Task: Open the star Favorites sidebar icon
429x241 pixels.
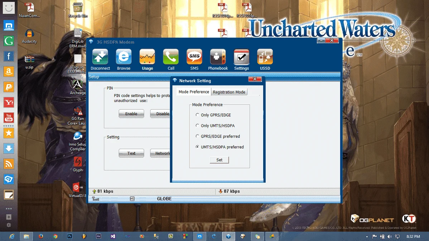Action: click(9, 133)
